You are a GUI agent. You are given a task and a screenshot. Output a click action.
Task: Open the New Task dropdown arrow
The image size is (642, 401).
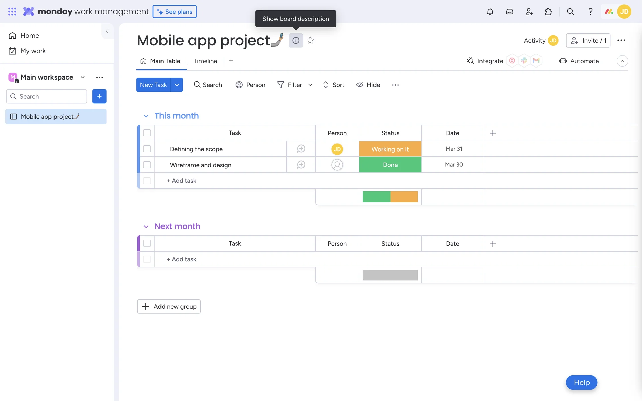177,85
